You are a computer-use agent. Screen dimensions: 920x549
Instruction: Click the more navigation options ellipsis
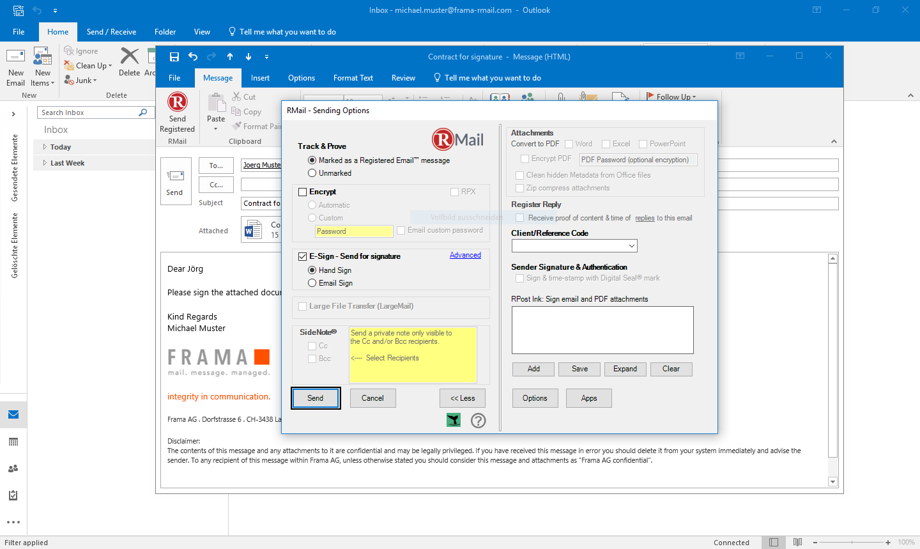coord(13,522)
